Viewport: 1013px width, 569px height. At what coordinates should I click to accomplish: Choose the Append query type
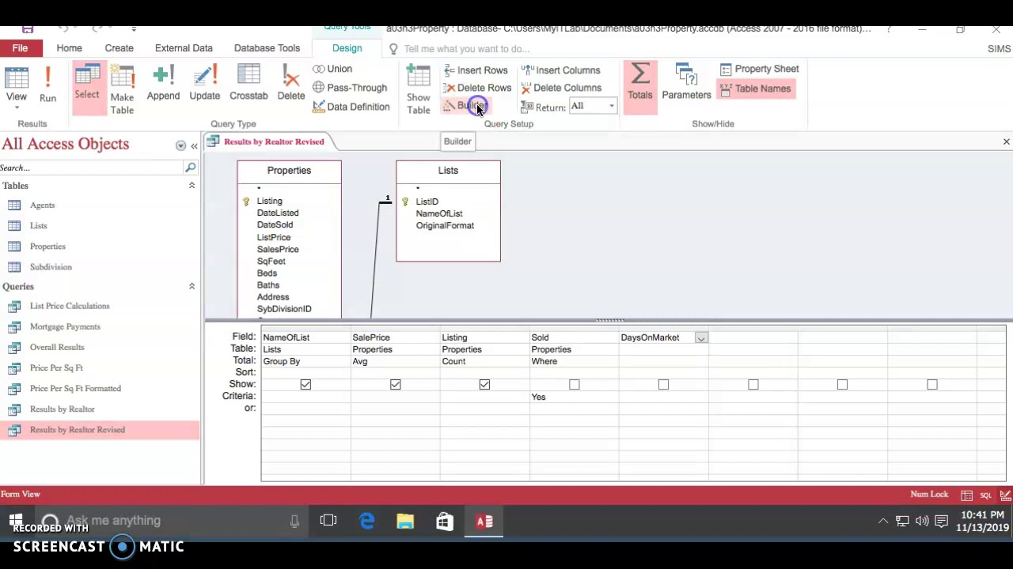tap(163, 84)
